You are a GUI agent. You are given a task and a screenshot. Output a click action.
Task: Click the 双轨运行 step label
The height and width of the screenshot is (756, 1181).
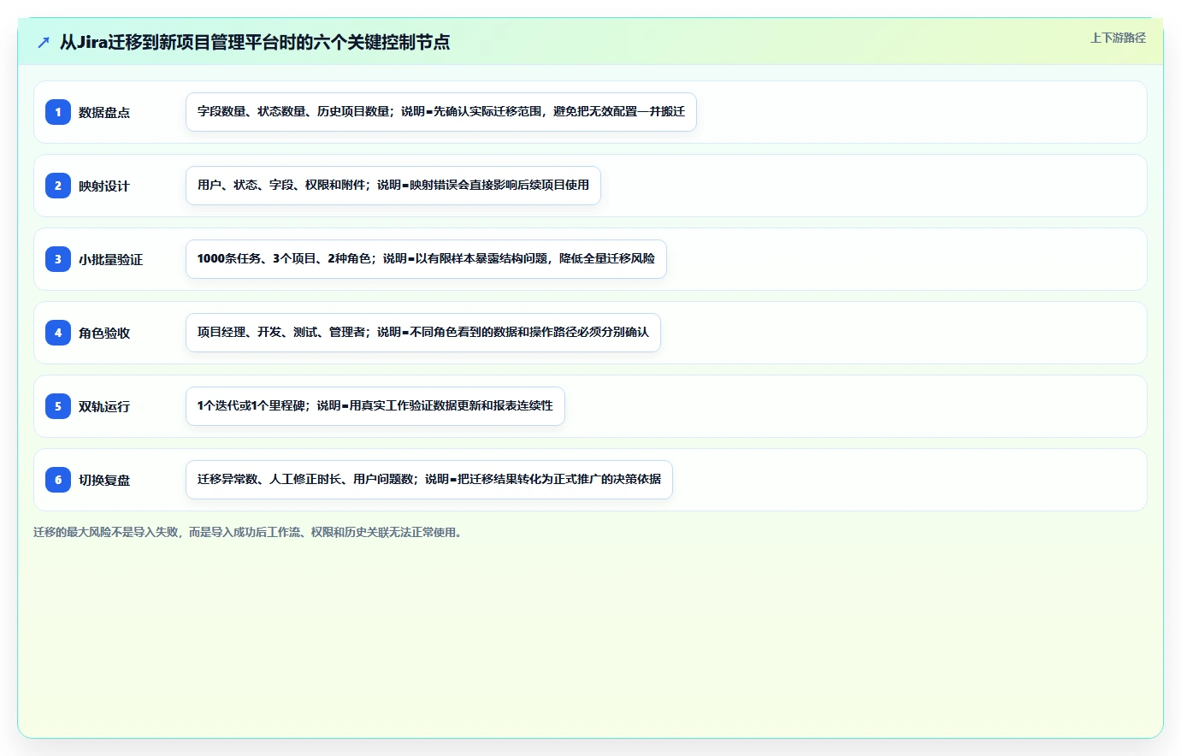[x=104, y=406]
